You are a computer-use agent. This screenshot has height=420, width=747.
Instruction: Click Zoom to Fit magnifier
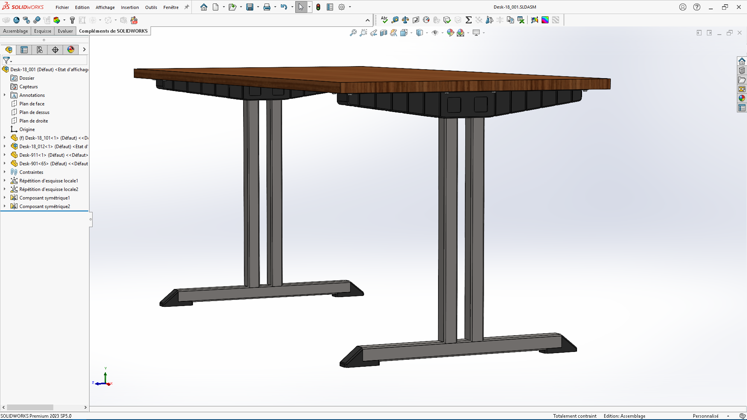click(353, 33)
